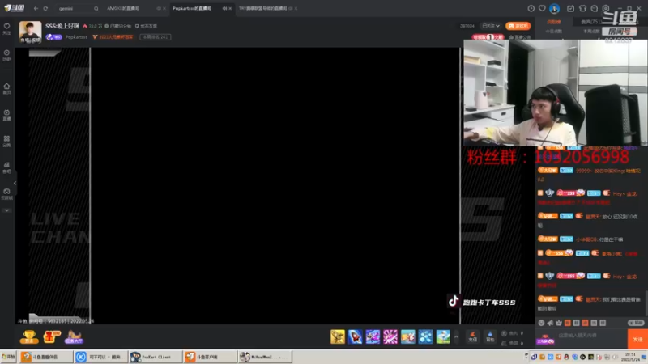Click the orange game button
Image resolution: width=648 pixels, height=364 pixels.
click(x=518, y=26)
